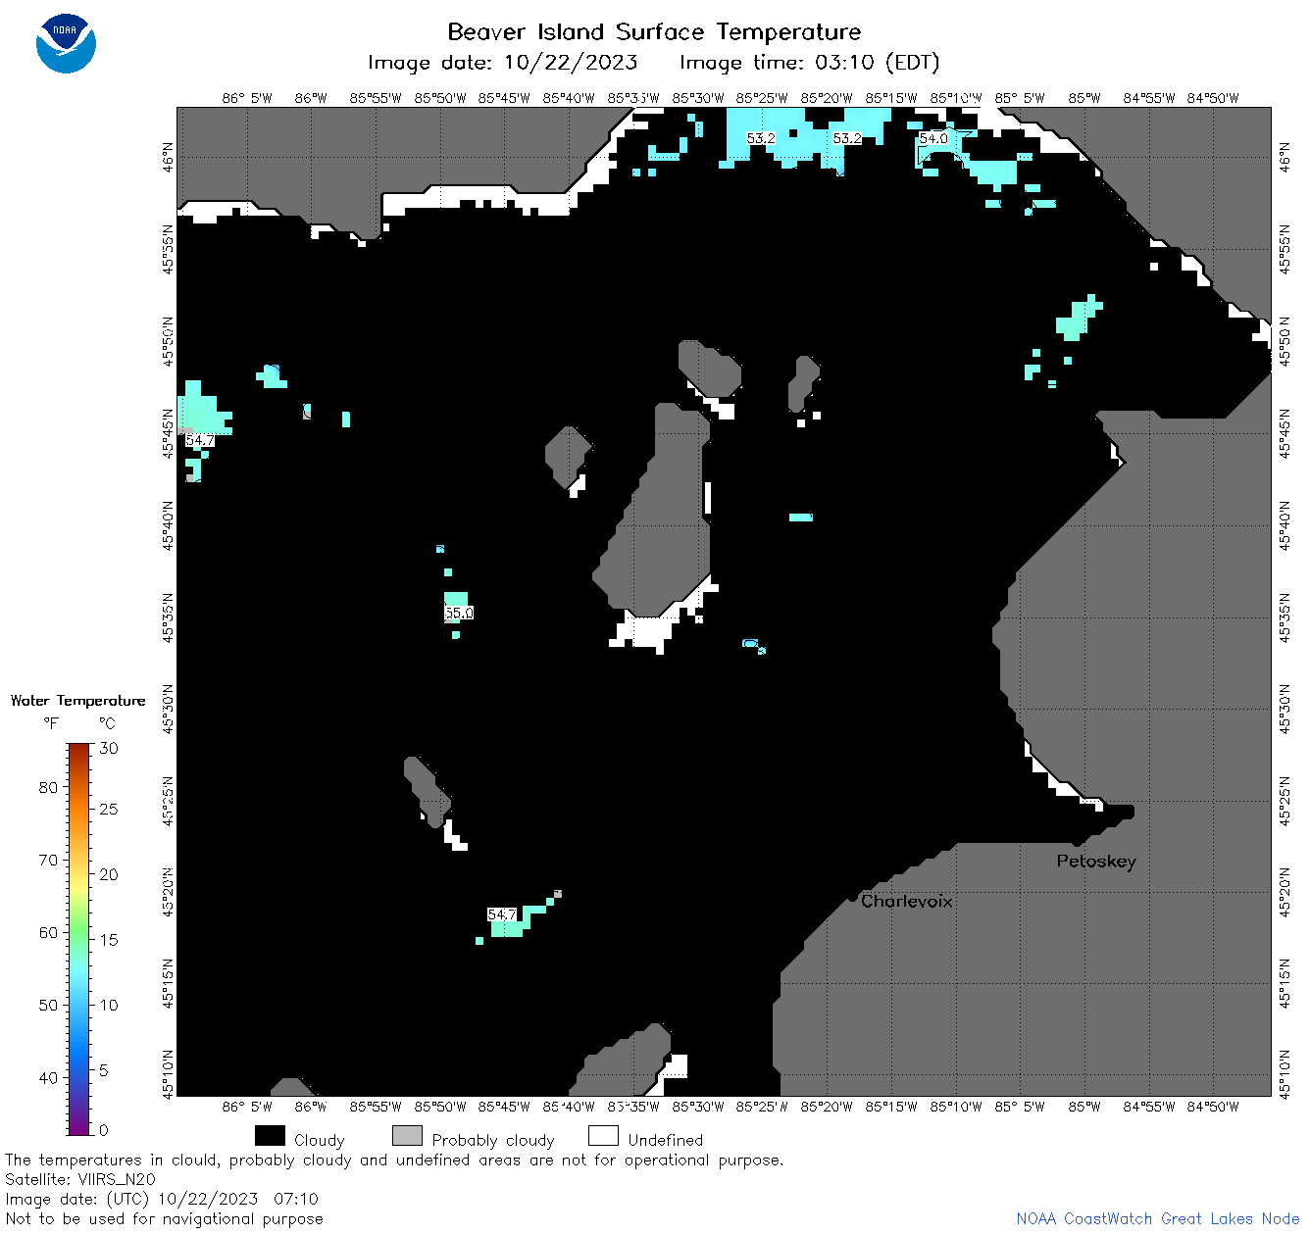Screen dimensions: 1310x1234
Task: Click the 80 Fahrenheit tick label
Action: click(x=48, y=787)
